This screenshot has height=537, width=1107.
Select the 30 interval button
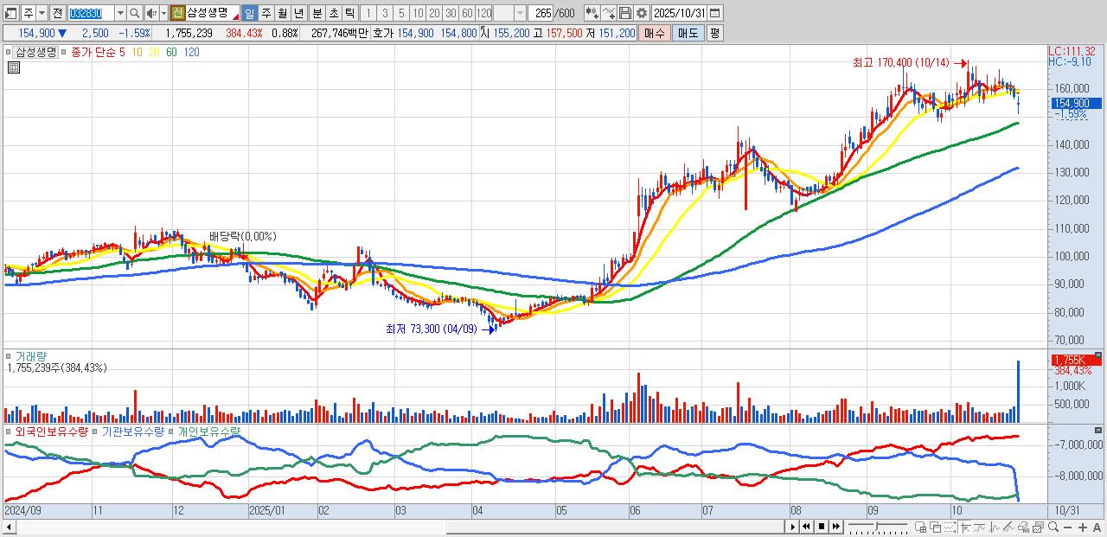coord(451,13)
